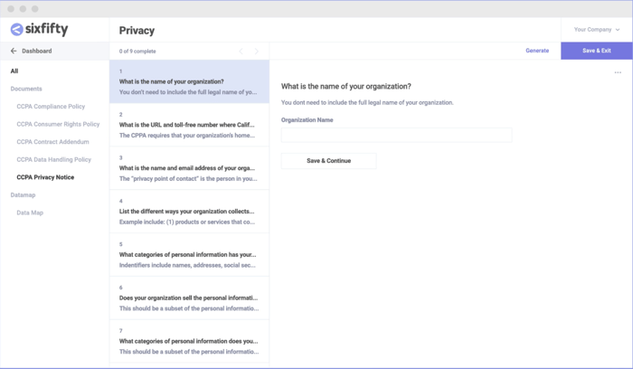Go to next question arrow
Image resolution: width=633 pixels, height=369 pixels.
click(x=256, y=52)
